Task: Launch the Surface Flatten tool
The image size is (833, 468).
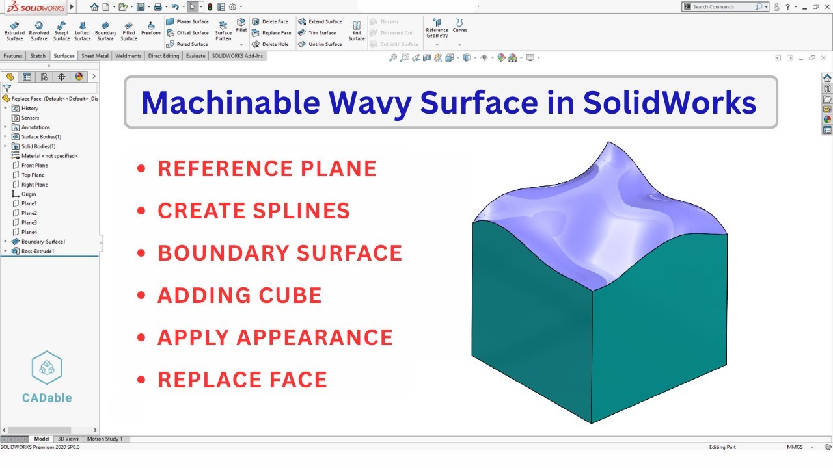Action: click(223, 31)
